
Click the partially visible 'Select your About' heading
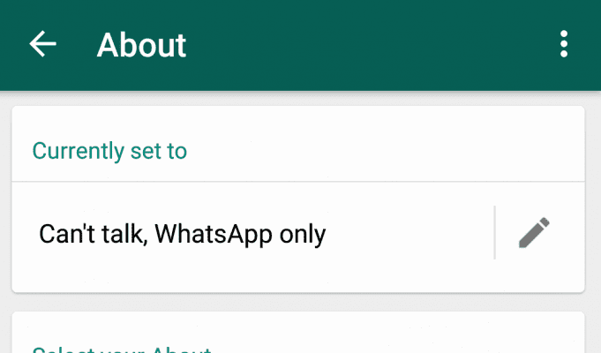pos(122,349)
